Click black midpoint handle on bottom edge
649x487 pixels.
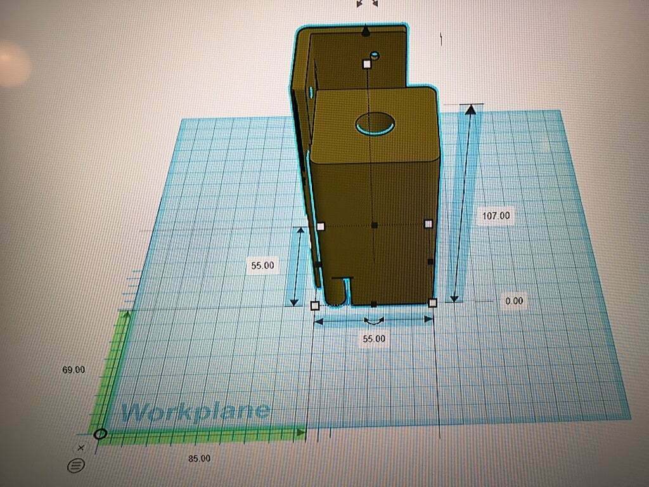(374, 304)
